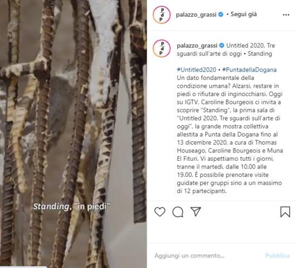Click the verified badge in the header
The image size is (296, 268).
click(221, 15)
